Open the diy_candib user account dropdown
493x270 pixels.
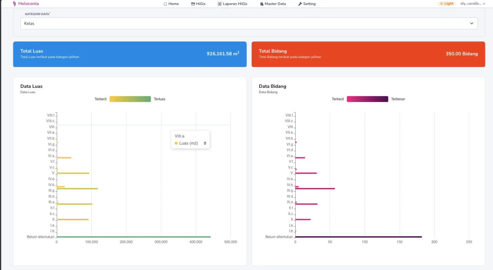click(x=472, y=4)
